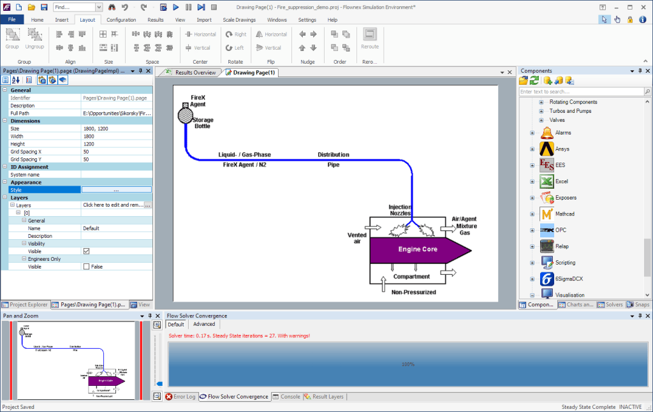Click the Redo arrow icon

(143, 7)
